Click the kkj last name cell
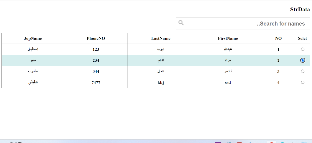The width and height of the screenshot is (312, 143). point(161,83)
